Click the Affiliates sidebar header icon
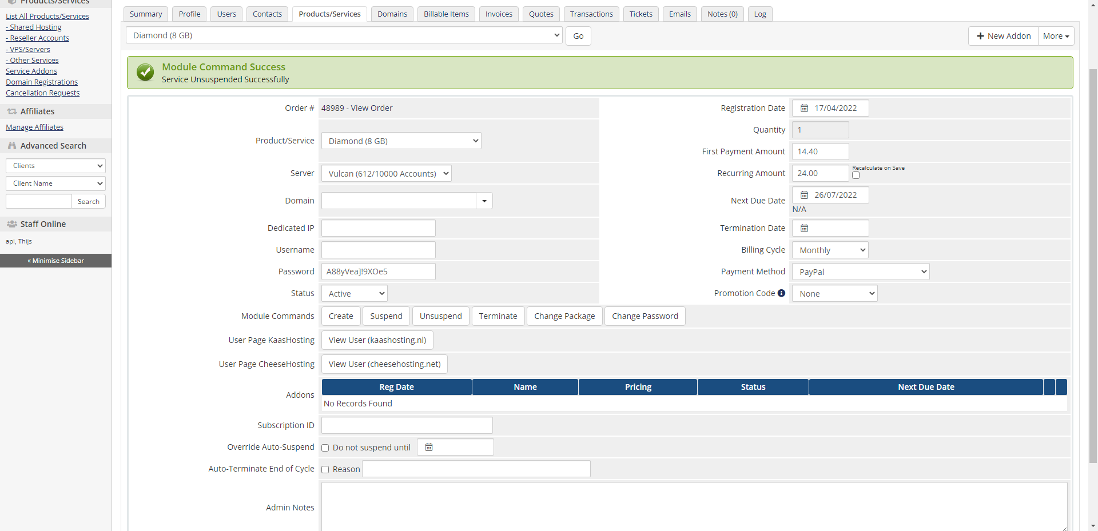 pyautogui.click(x=11, y=111)
